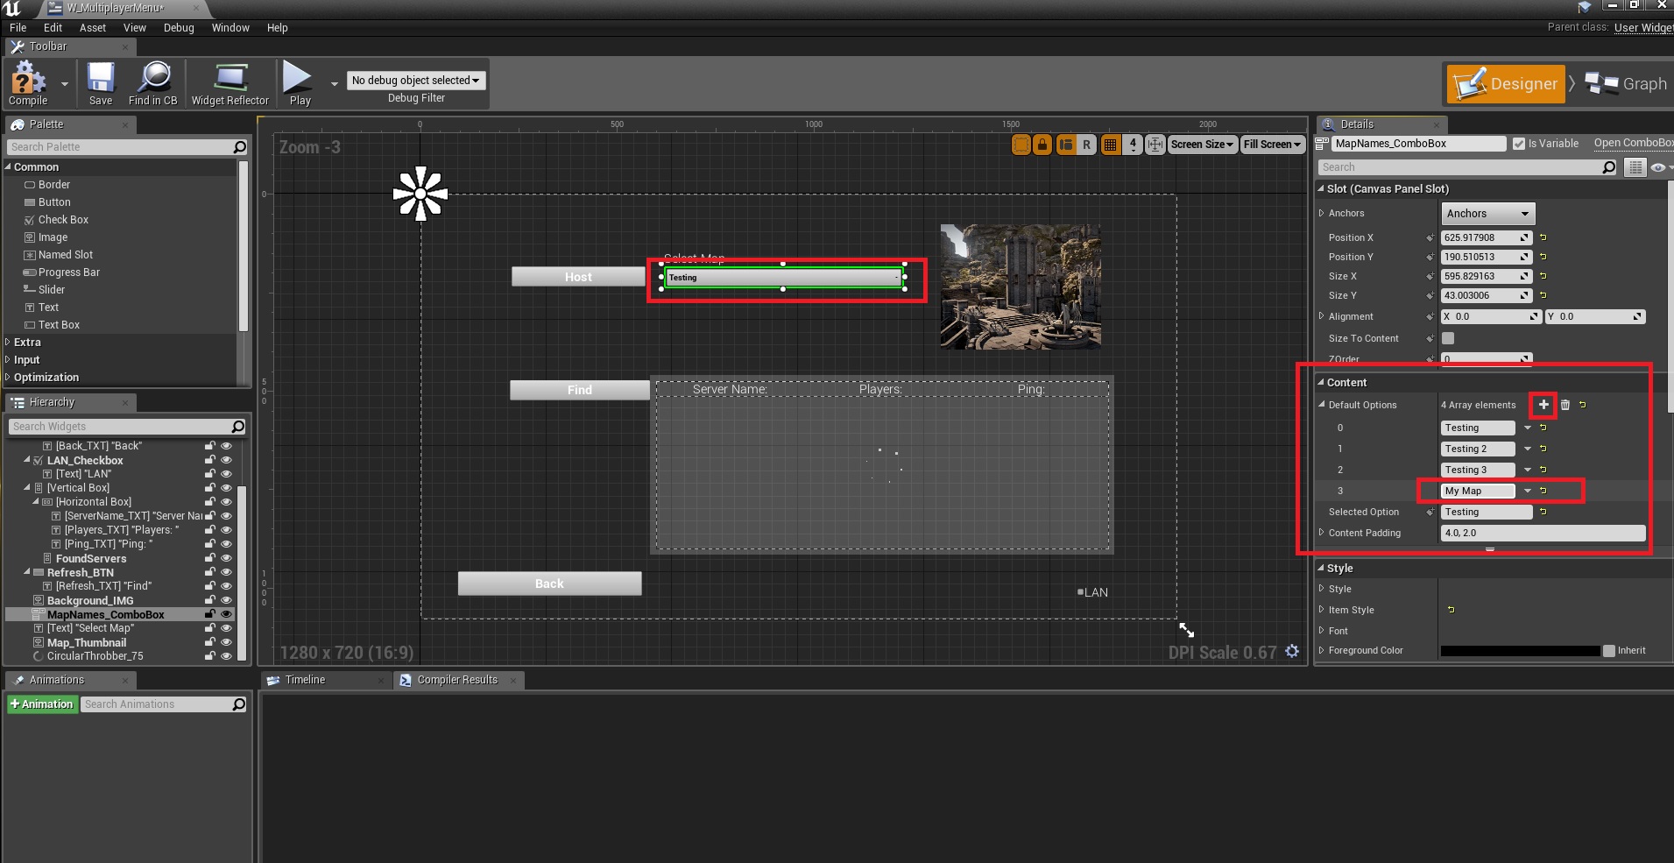Delete all Default Options array elements
This screenshot has height=863, width=1674.
point(1565,405)
